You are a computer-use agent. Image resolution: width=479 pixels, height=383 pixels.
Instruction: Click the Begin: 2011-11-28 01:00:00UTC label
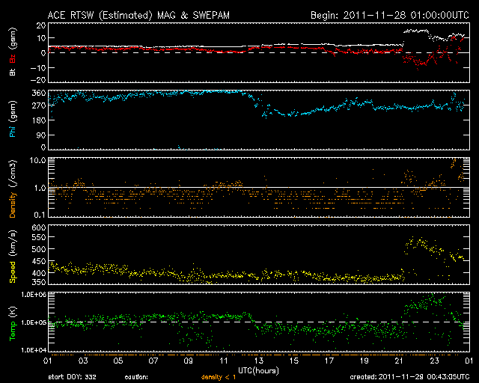click(390, 15)
